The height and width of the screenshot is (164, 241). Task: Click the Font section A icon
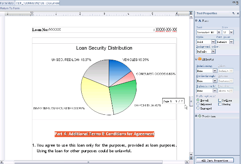pos(200,21)
